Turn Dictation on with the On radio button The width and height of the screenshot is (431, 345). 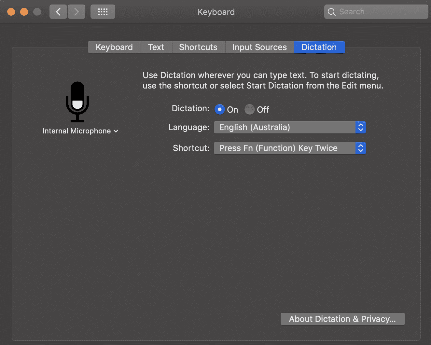[x=220, y=109]
